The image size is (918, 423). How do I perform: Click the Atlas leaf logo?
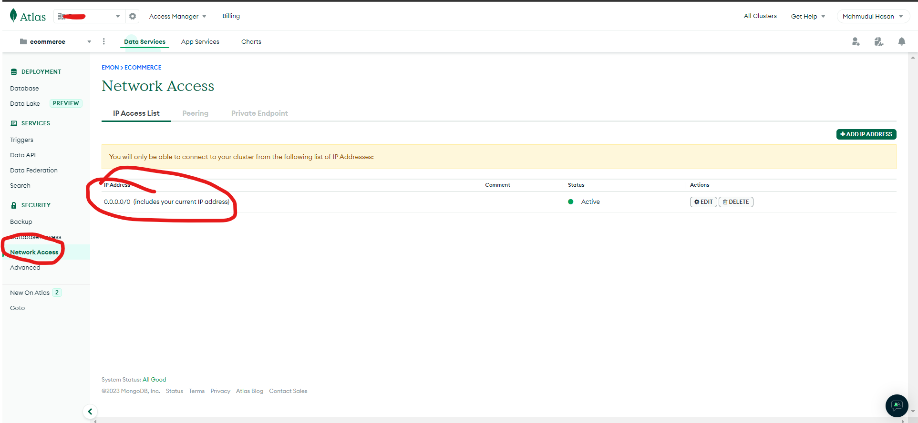pyautogui.click(x=13, y=15)
